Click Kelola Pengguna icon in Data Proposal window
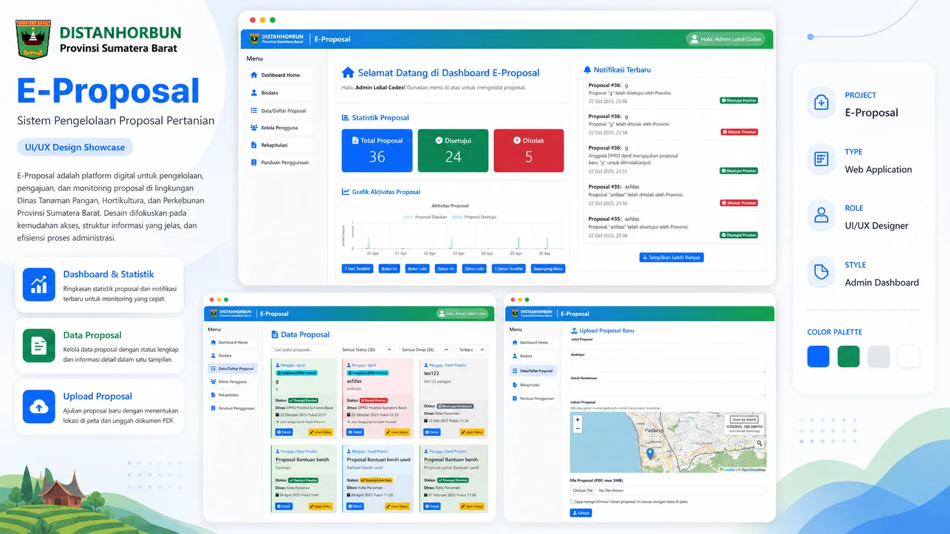Image resolution: width=950 pixels, height=534 pixels. (213, 382)
